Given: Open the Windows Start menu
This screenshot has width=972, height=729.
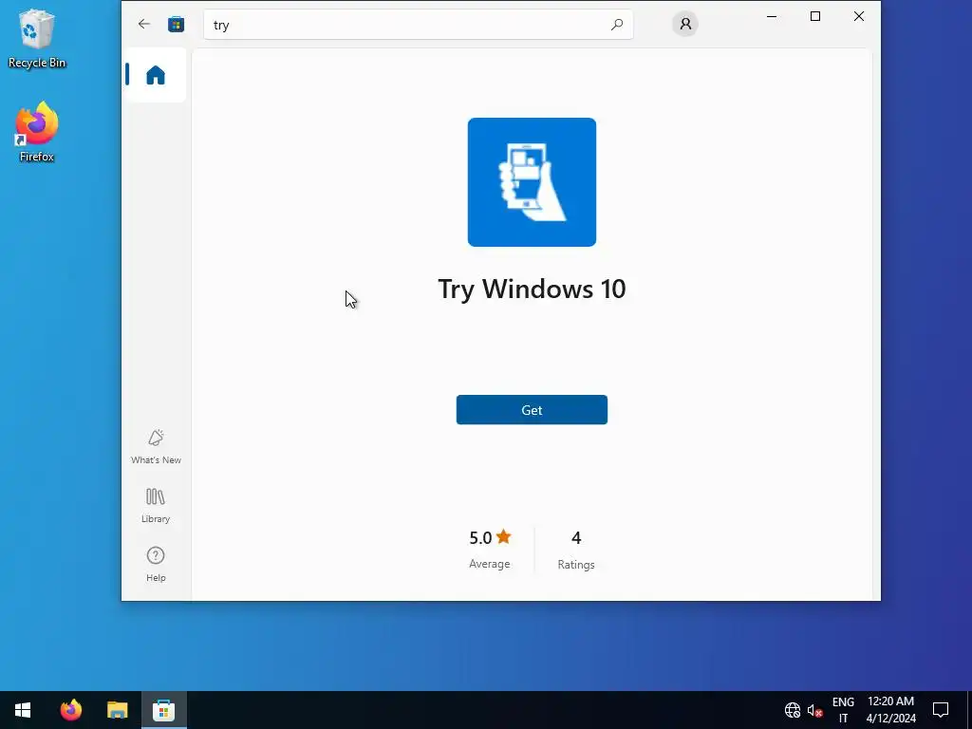Looking at the screenshot, I should pyautogui.click(x=23, y=710).
